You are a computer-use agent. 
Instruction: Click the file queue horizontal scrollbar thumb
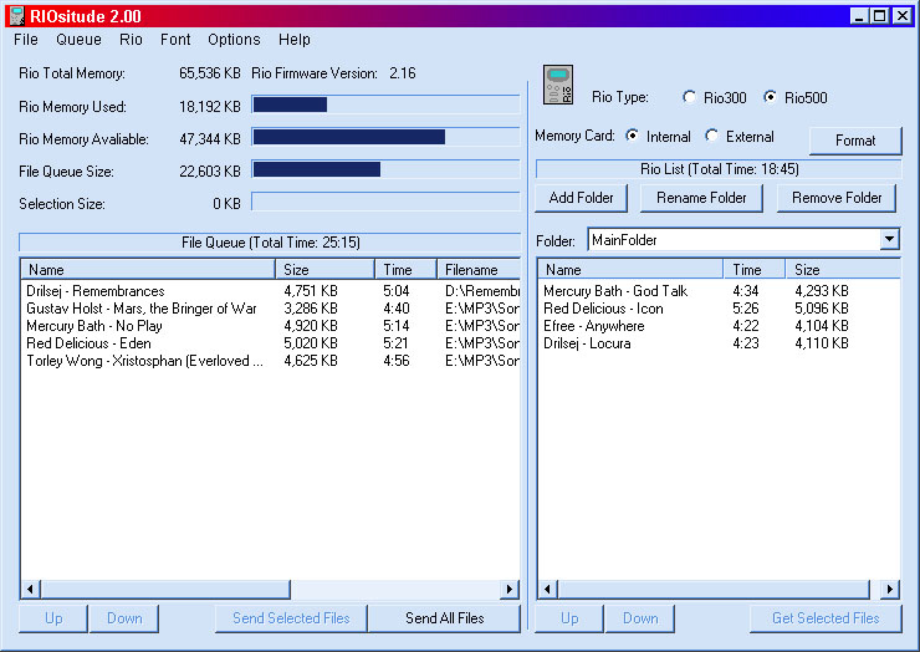[x=165, y=589]
